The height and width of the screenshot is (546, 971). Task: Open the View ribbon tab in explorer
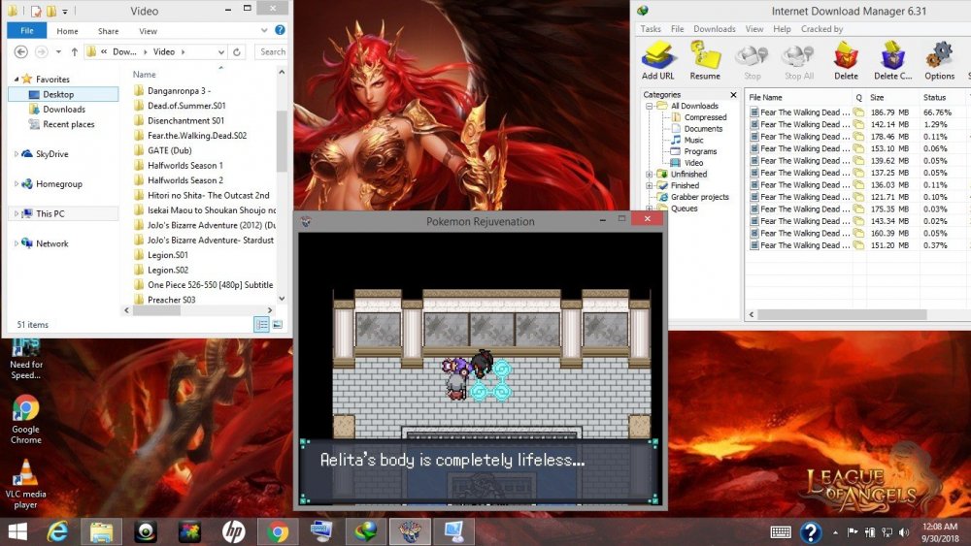click(x=148, y=31)
